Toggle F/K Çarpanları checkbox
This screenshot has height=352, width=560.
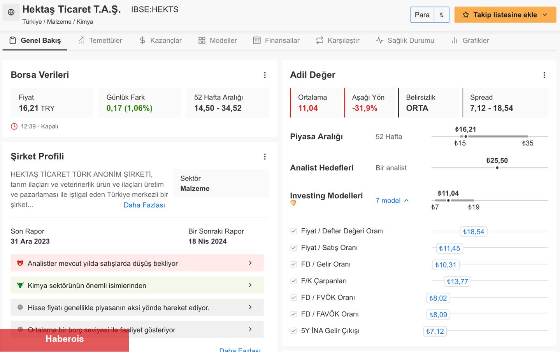click(x=293, y=281)
